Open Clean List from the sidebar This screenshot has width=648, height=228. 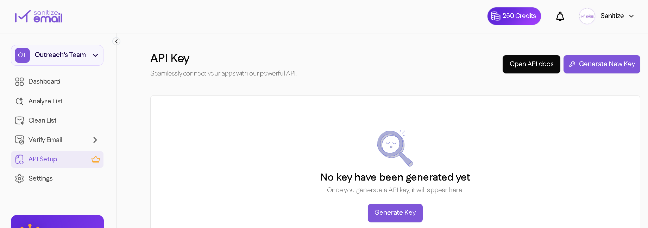coord(42,120)
